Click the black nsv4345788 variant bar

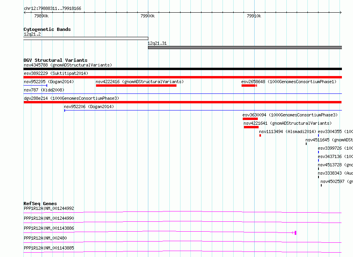coord(183,69)
